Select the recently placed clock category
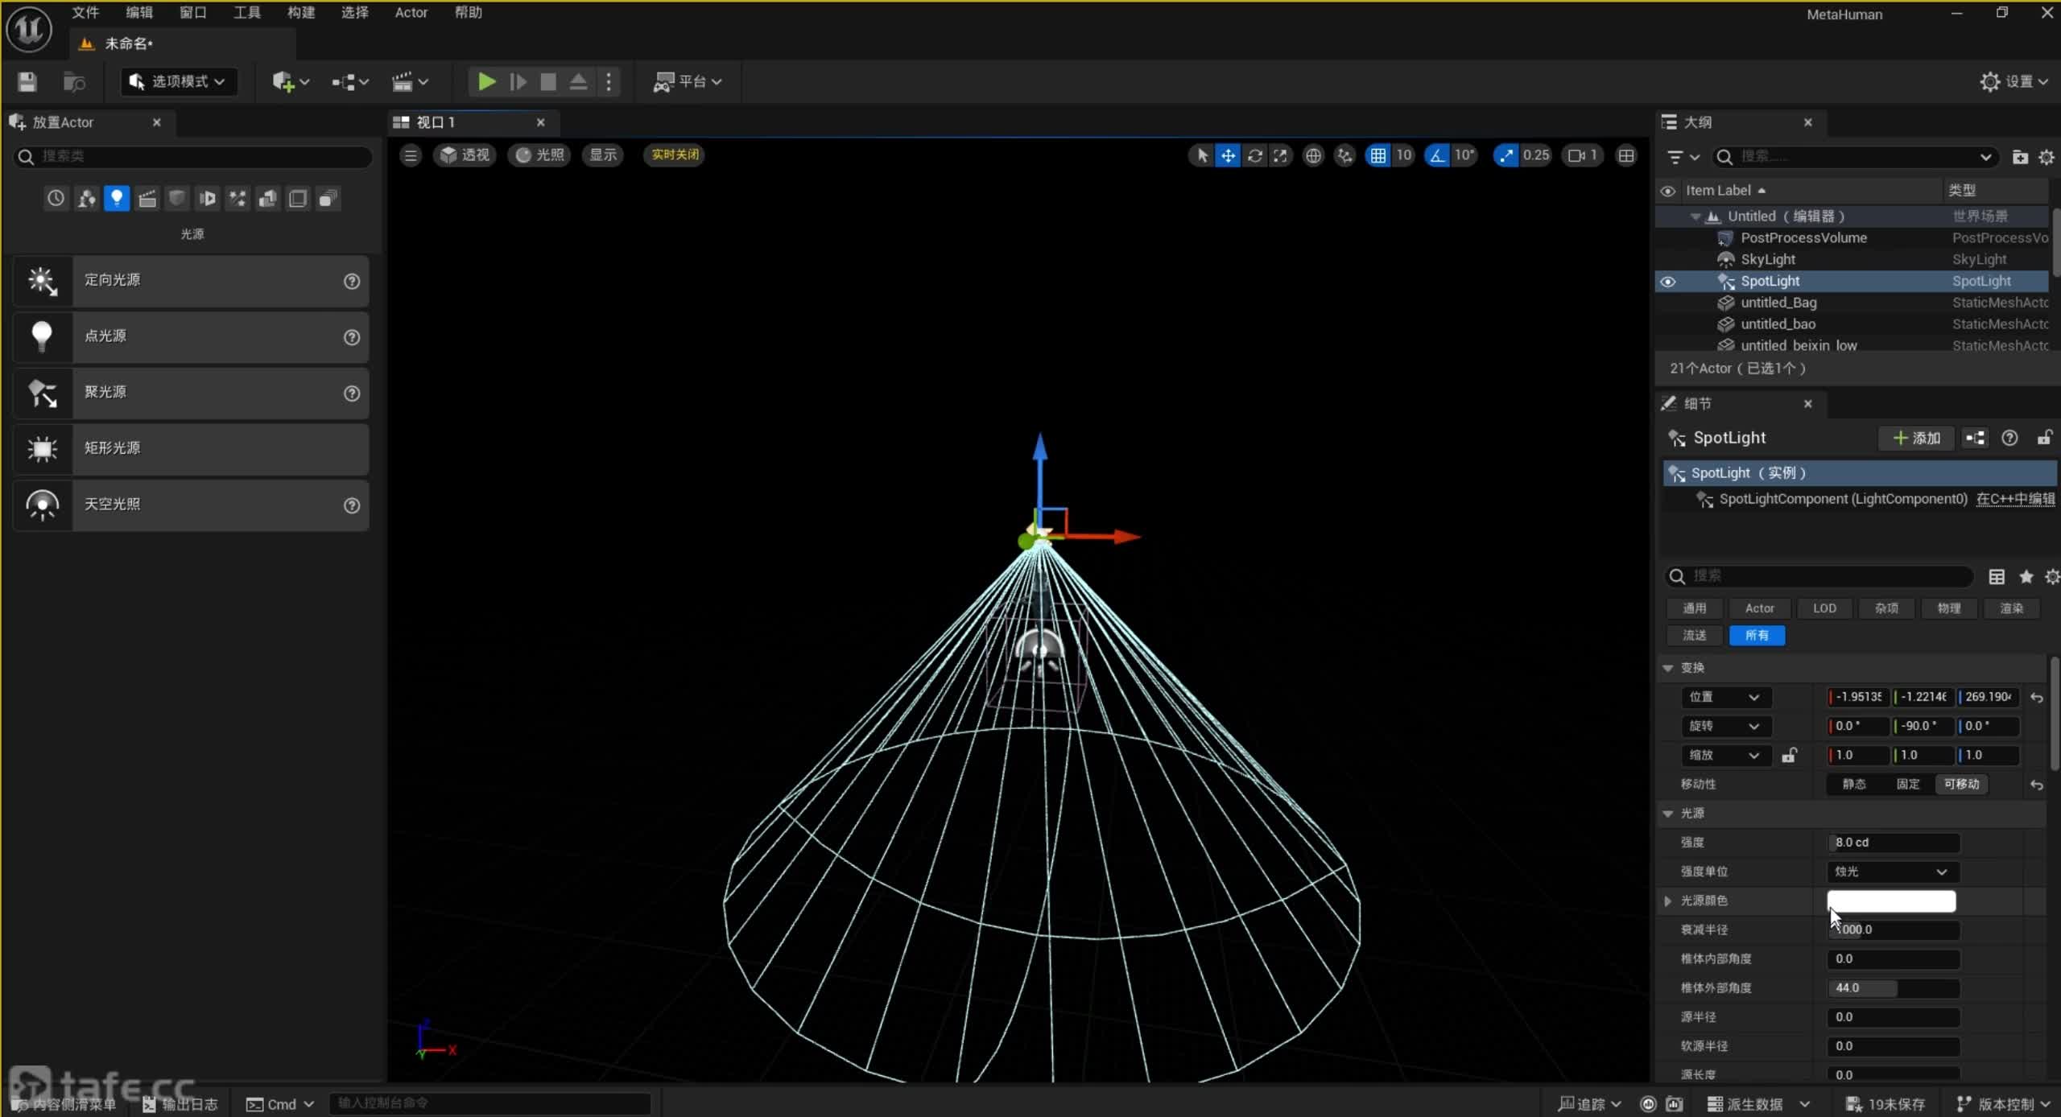This screenshot has height=1117, width=2061. (56, 198)
